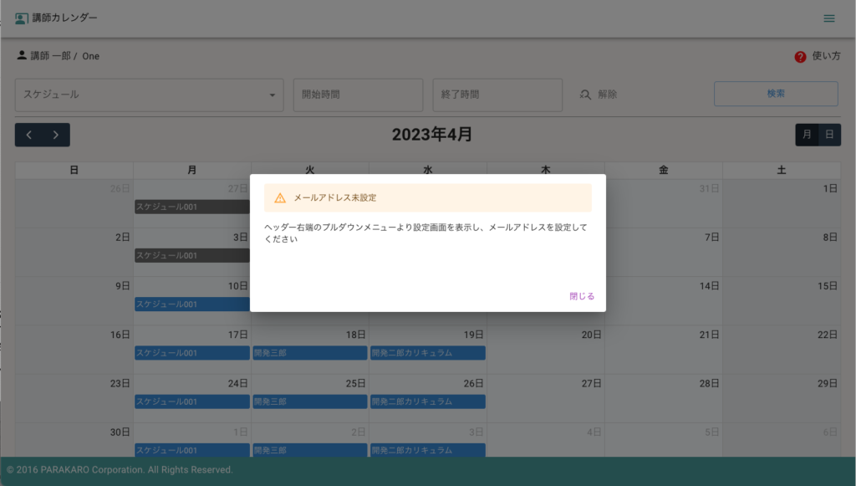The width and height of the screenshot is (856, 486).
Task: Close the dialog with 閉じる button
Action: click(x=582, y=296)
